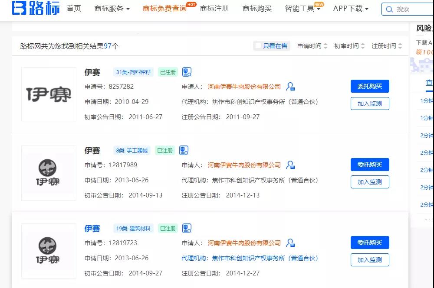
Task: Click the 31类-饲料种籽 category tag
Action: (133, 72)
